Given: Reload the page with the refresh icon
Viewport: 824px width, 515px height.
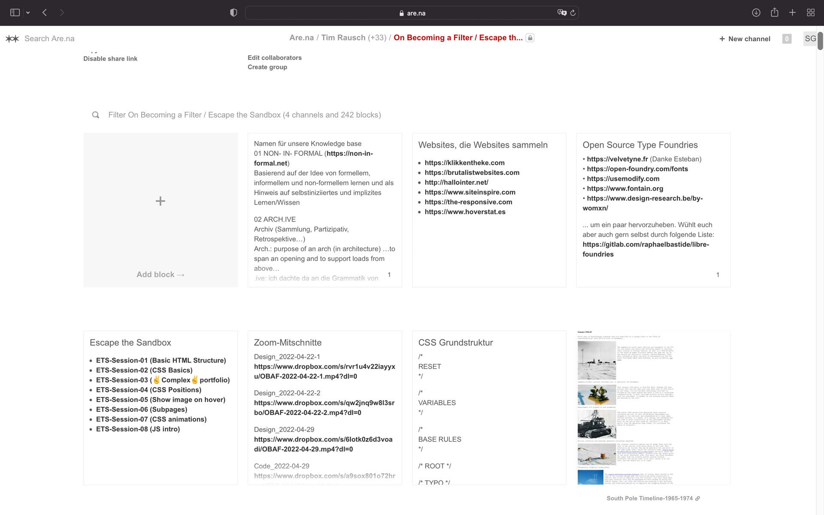Looking at the screenshot, I should coord(573,13).
